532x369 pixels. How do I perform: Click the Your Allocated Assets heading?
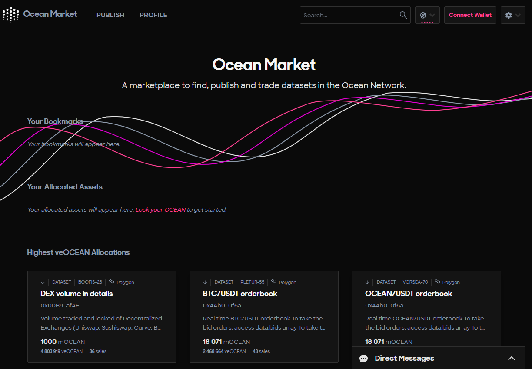click(65, 187)
